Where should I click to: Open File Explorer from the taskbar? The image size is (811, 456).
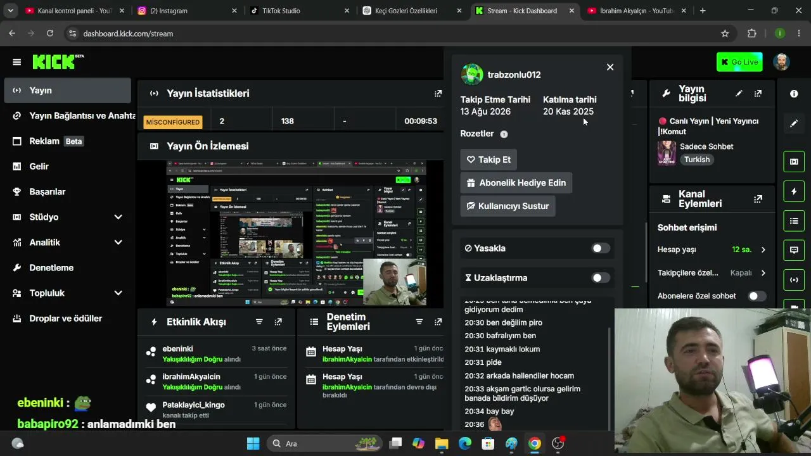(x=442, y=443)
